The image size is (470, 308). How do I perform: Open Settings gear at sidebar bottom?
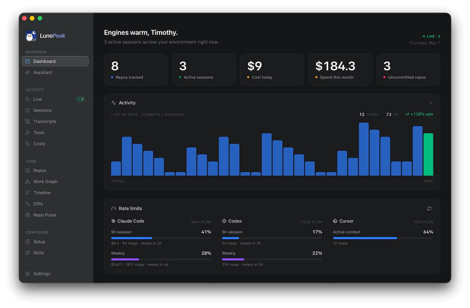(x=28, y=274)
